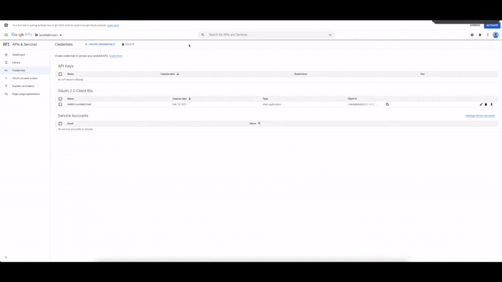Download the WebForumWebClient JSON credentials
The height and width of the screenshot is (282, 502).
(492, 105)
